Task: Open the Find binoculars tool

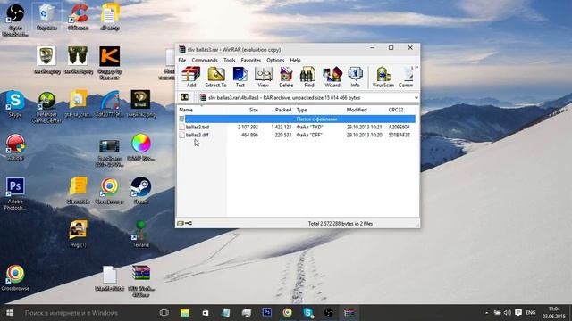Action: [308, 78]
